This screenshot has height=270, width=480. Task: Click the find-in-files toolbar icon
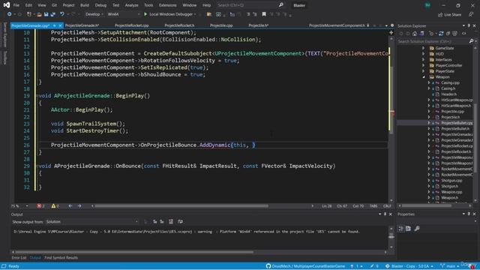pyautogui.click(x=209, y=14)
